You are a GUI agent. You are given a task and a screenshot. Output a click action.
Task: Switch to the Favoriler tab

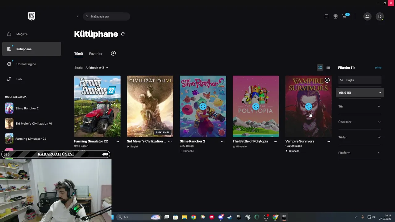96,54
